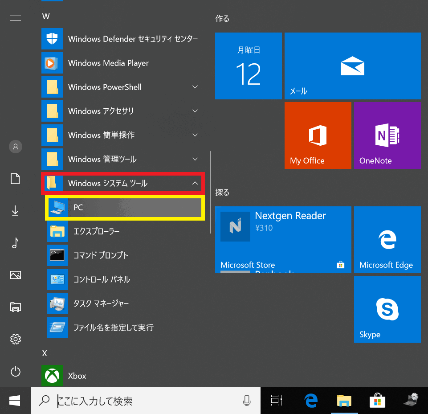Click the PC computer icon
This screenshot has width=428, height=414.
(x=57, y=207)
